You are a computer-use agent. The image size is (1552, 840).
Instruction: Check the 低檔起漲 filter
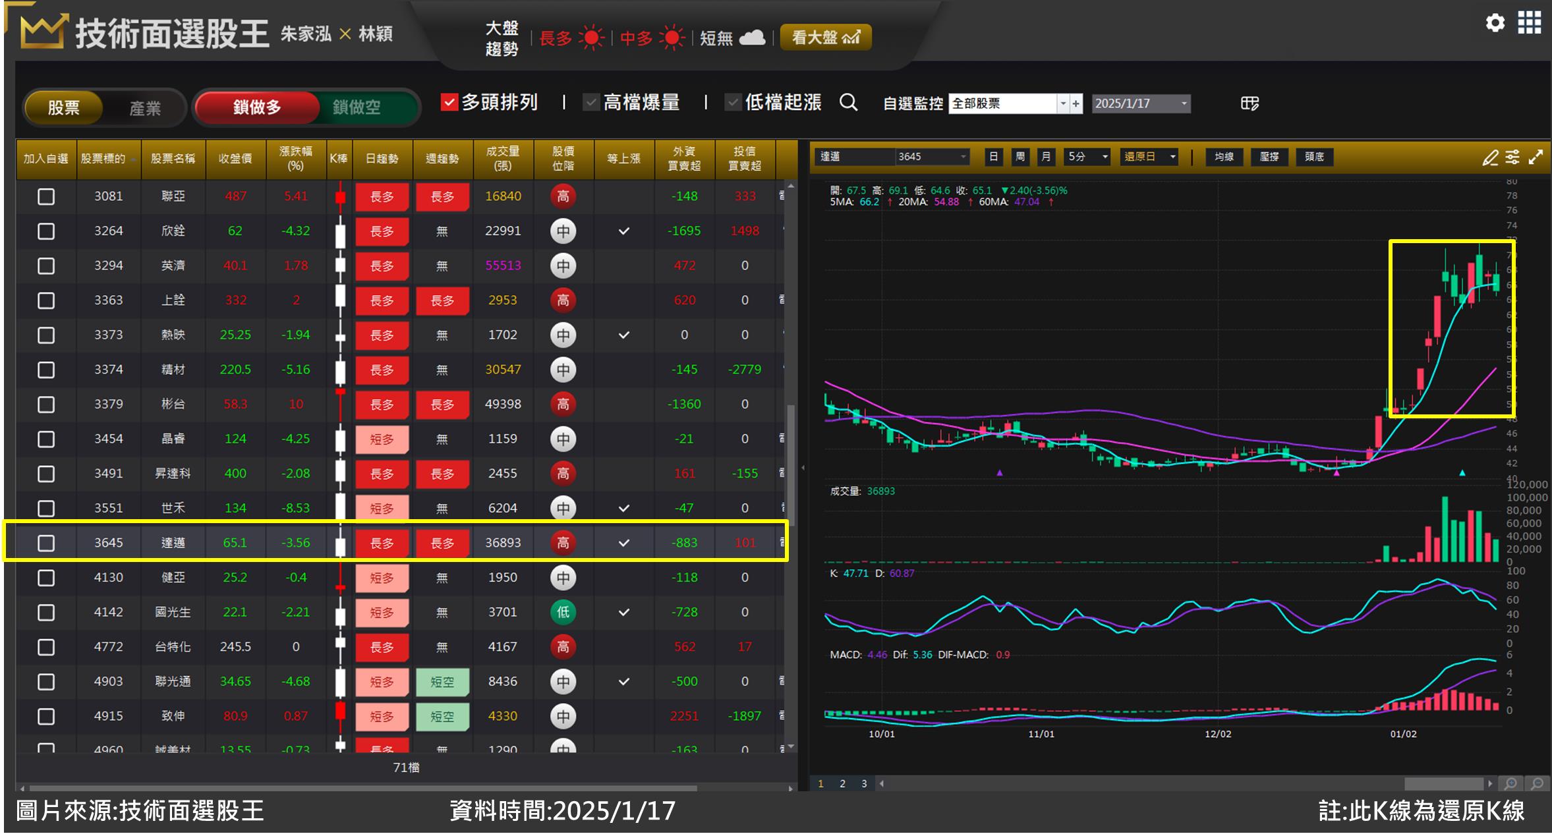tap(733, 102)
